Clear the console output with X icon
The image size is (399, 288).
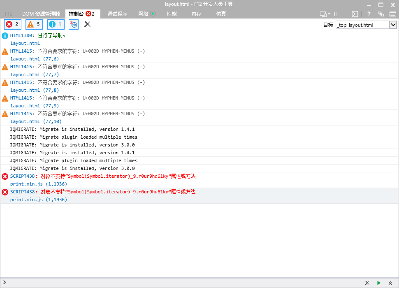(87, 24)
